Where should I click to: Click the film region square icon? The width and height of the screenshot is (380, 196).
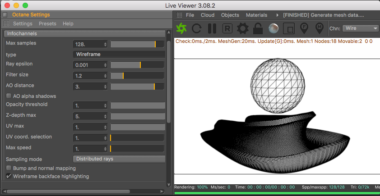289,28
